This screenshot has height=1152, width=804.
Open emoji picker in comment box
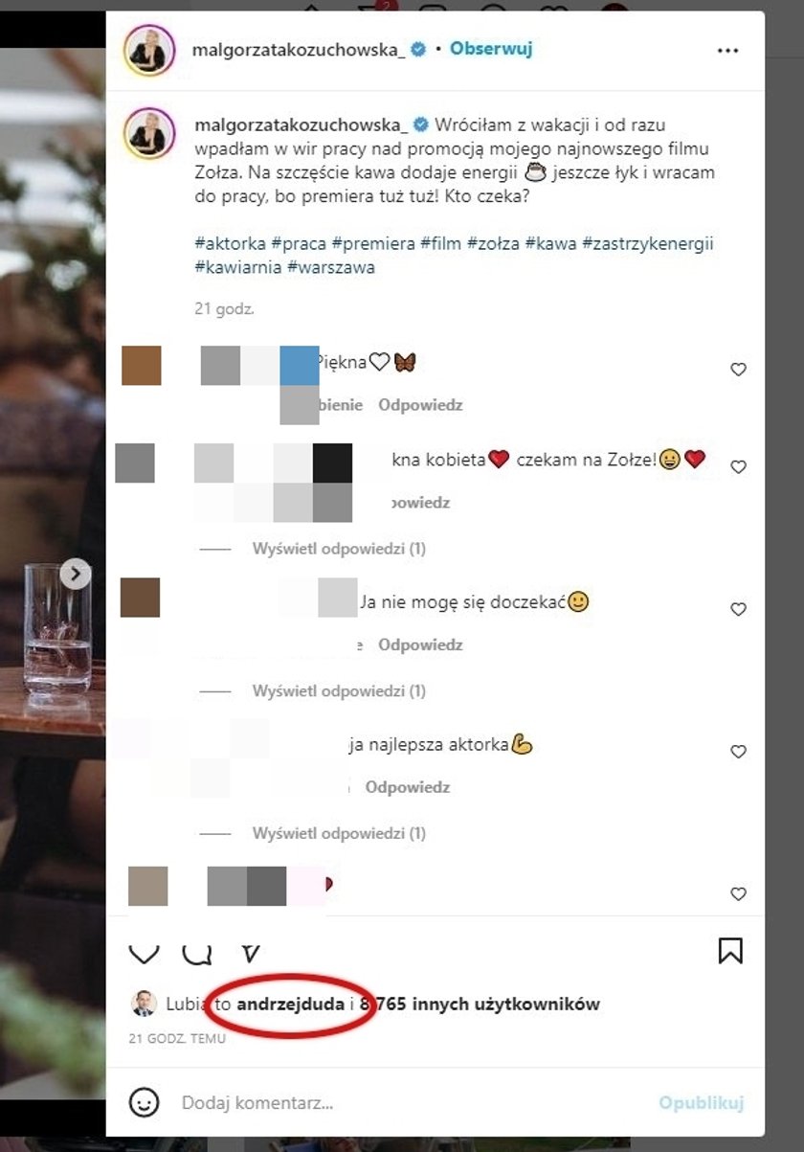144,1103
